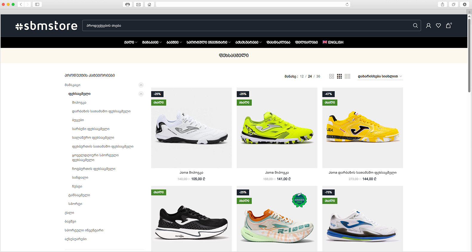Open the ყოველდღიური სპორტული ფეხსაცმელი category
This screenshot has height=252, width=472.
(x=95, y=158)
